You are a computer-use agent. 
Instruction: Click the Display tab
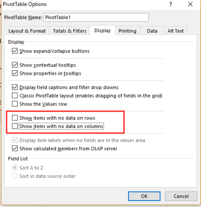click(103, 31)
